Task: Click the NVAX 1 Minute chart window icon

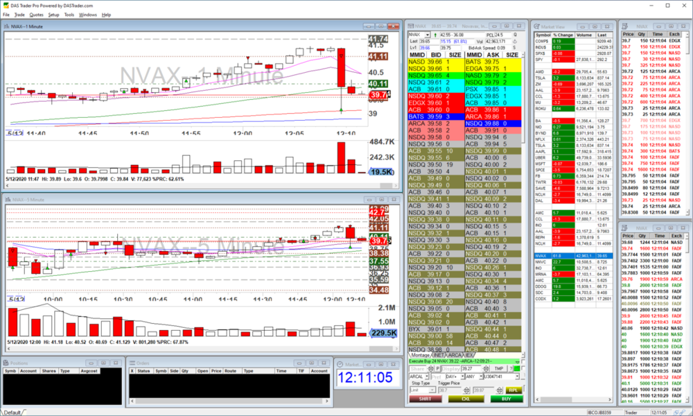Action: [x=7, y=26]
